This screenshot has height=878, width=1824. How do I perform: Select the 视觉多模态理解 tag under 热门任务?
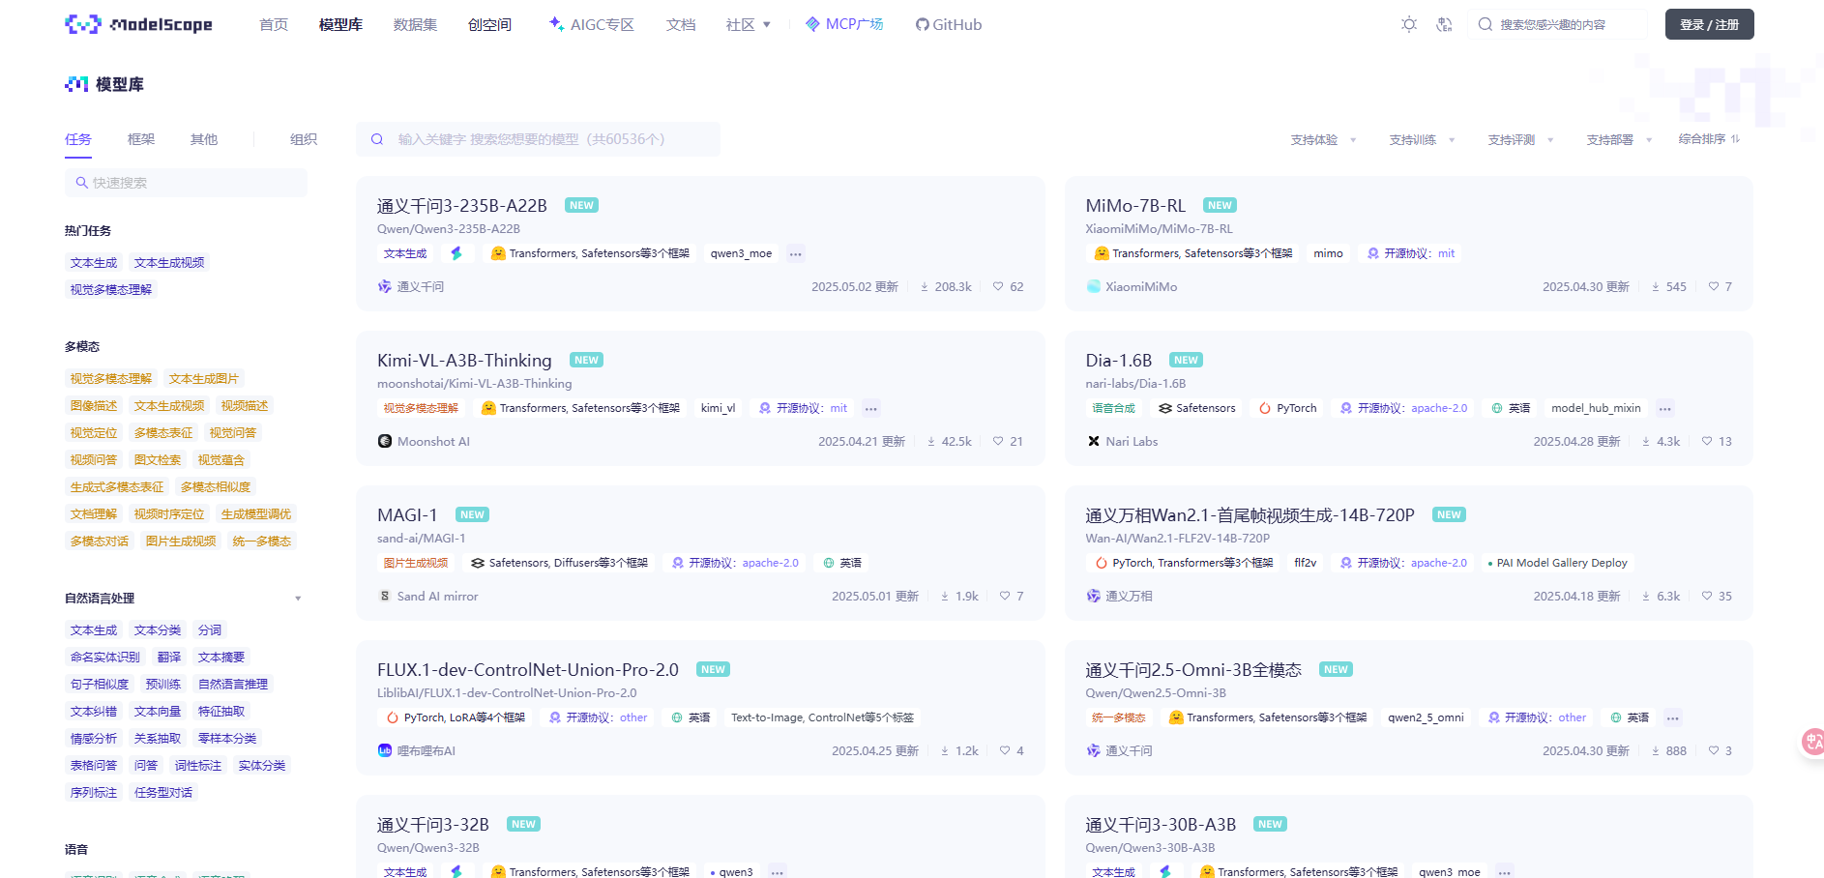(x=111, y=290)
